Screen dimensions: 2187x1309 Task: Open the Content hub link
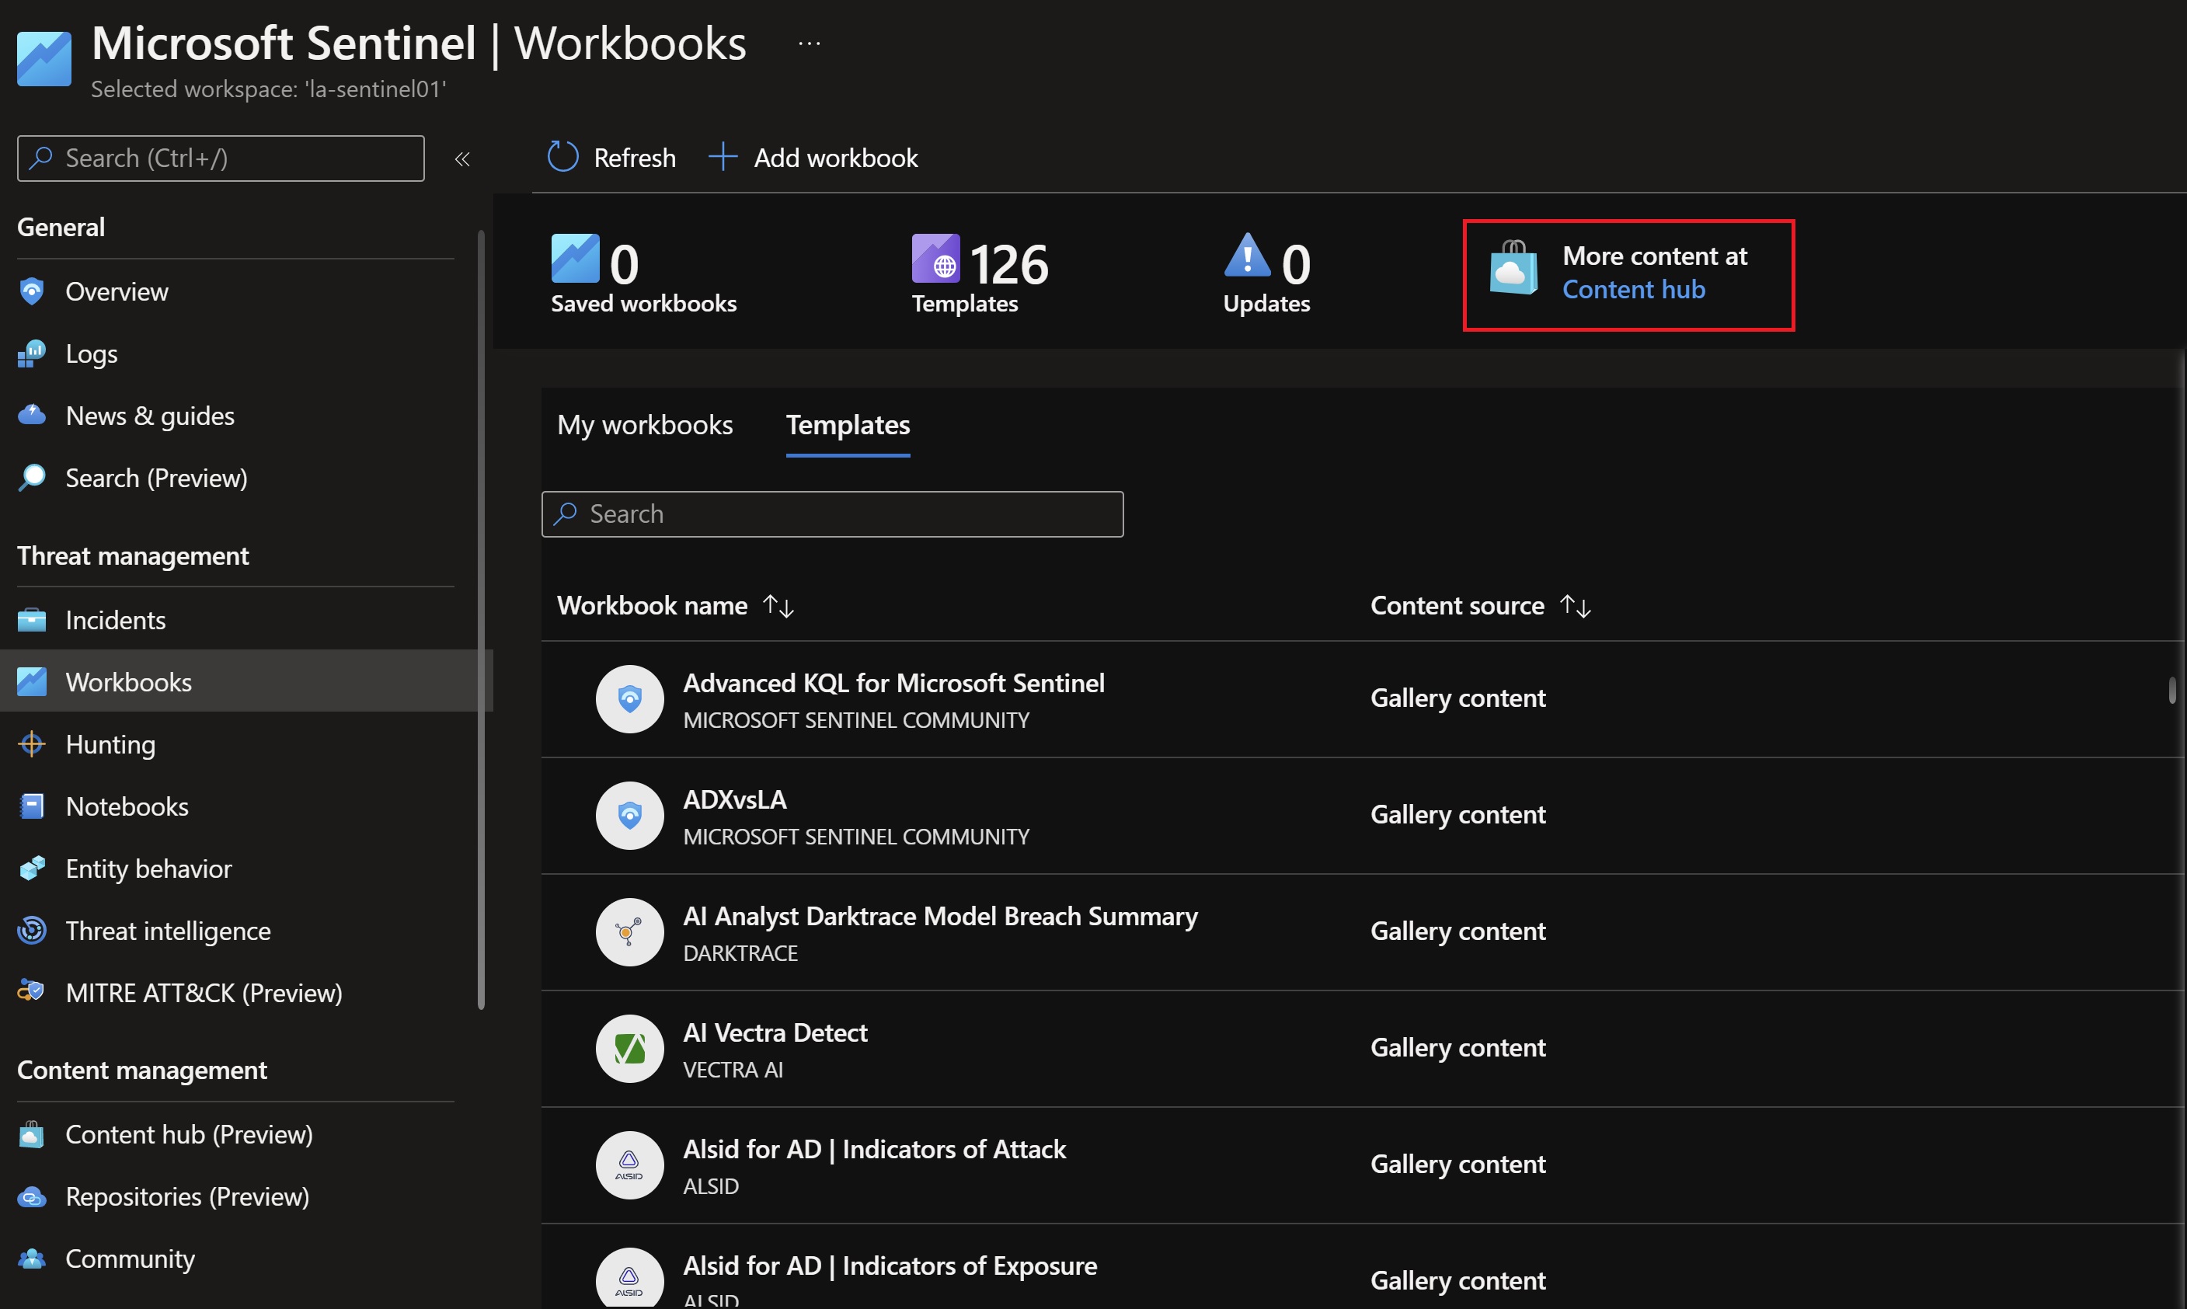(1632, 288)
